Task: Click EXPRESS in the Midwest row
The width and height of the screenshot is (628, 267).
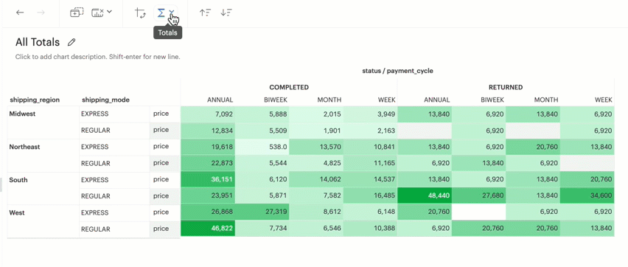Action: (x=95, y=114)
